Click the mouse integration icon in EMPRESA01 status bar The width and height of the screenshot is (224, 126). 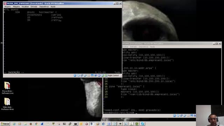click(103, 76)
